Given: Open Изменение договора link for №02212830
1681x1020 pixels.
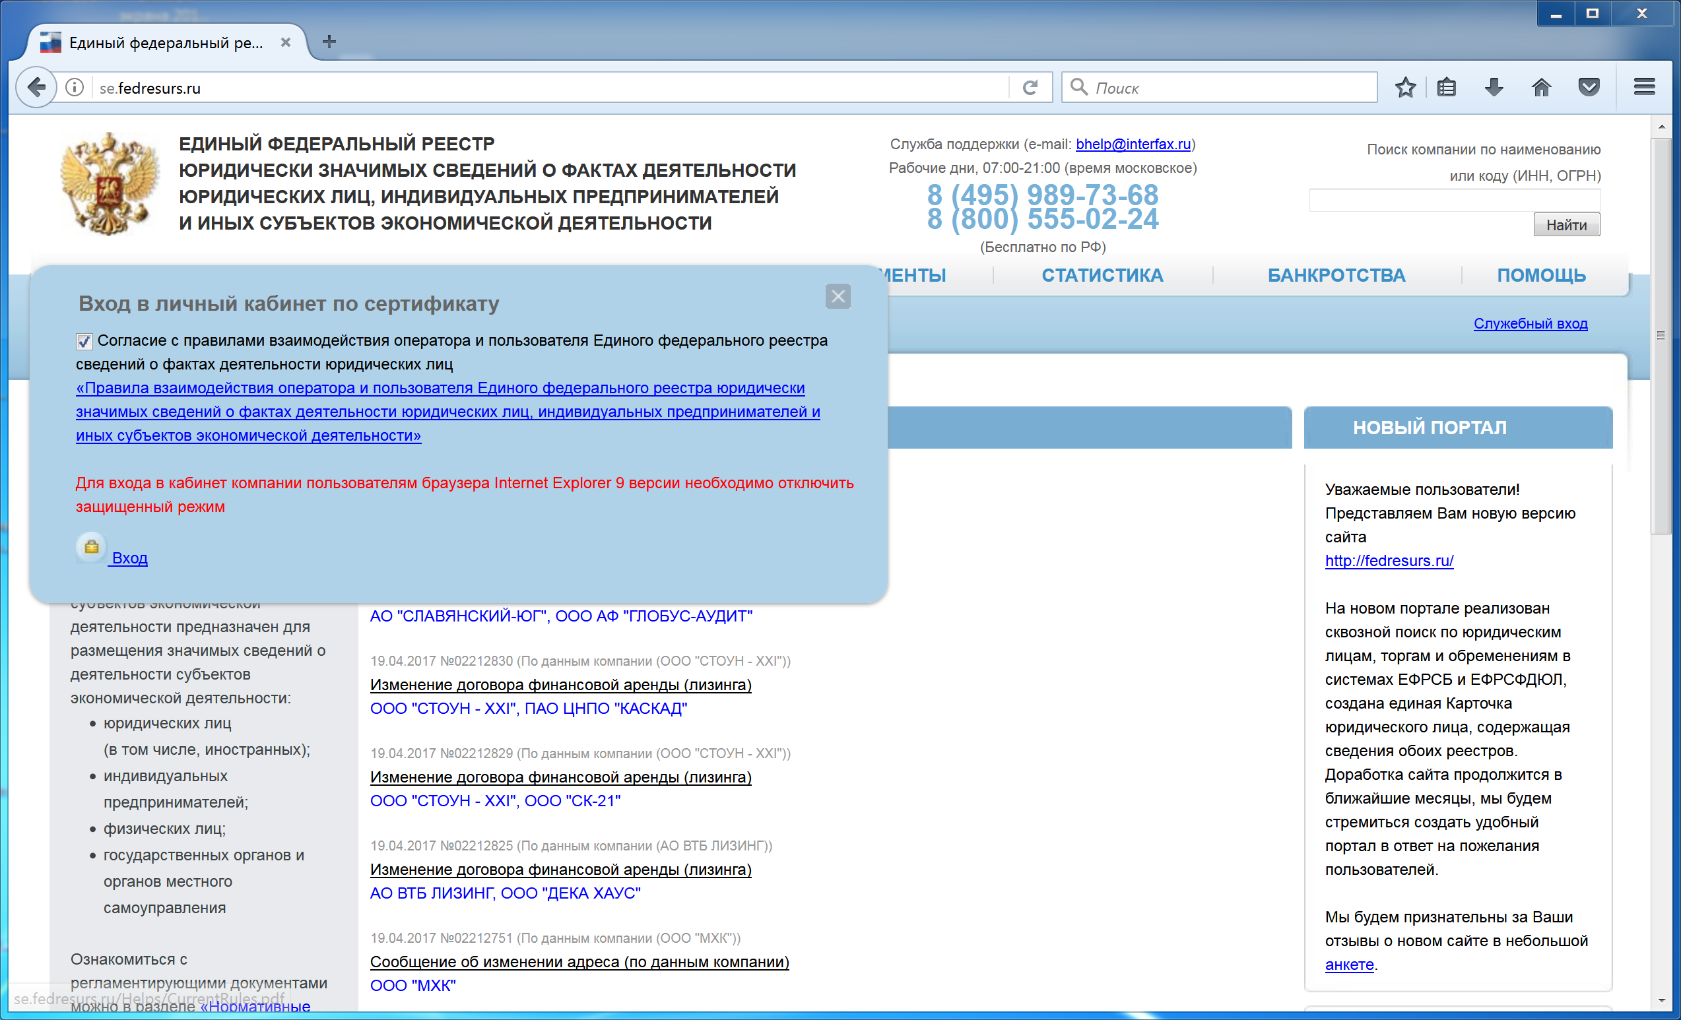Looking at the screenshot, I should 560,685.
